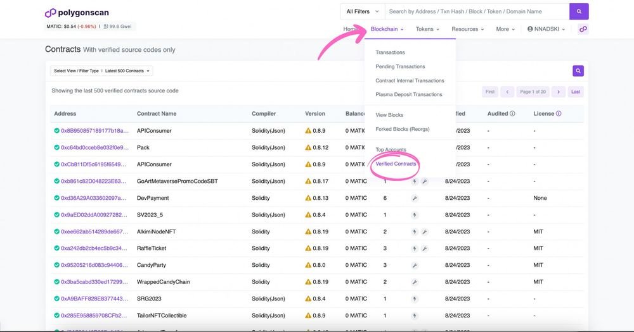
Task: Click the purple search icon above the contracts table
Action: (x=578, y=71)
